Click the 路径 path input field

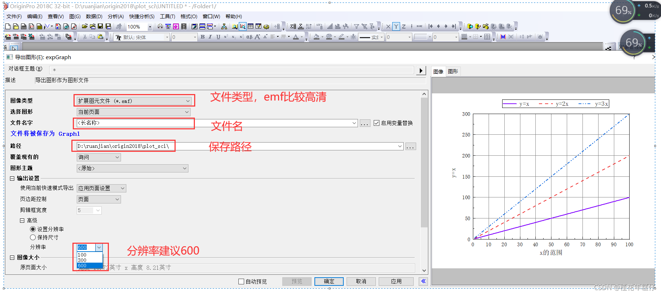pyautogui.click(x=240, y=146)
